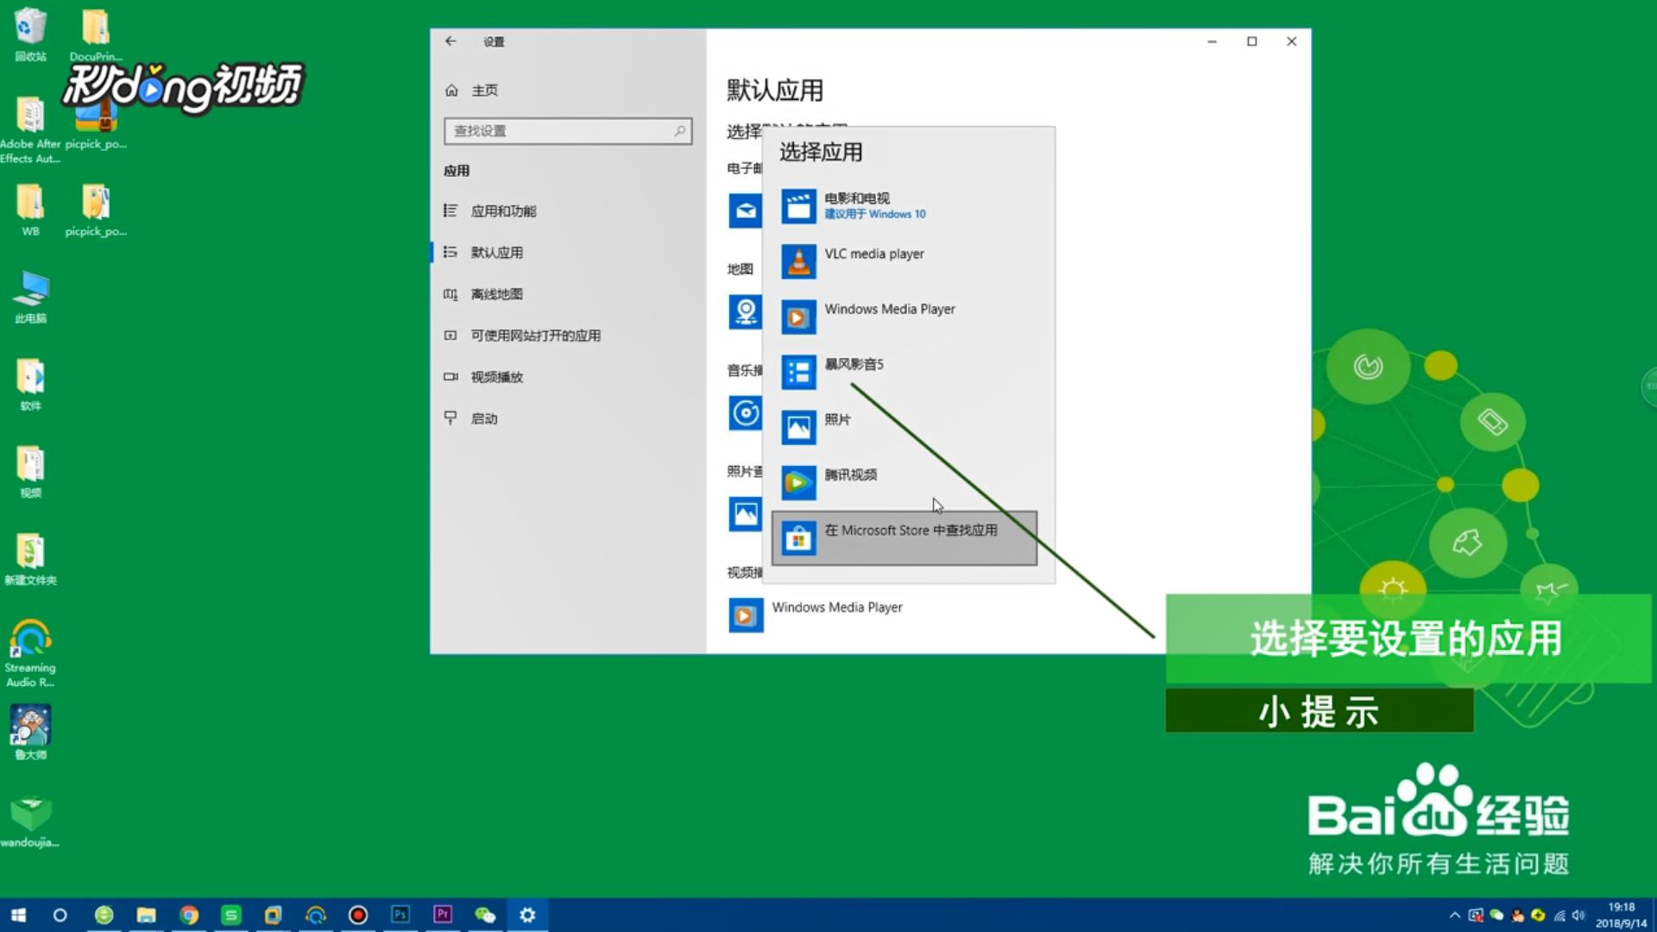
Task: Click the Maps default app icon
Action: (x=745, y=312)
